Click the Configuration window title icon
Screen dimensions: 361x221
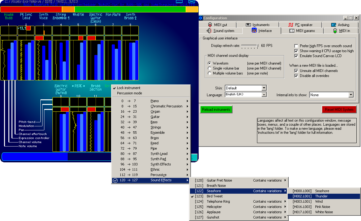[x=201, y=18]
